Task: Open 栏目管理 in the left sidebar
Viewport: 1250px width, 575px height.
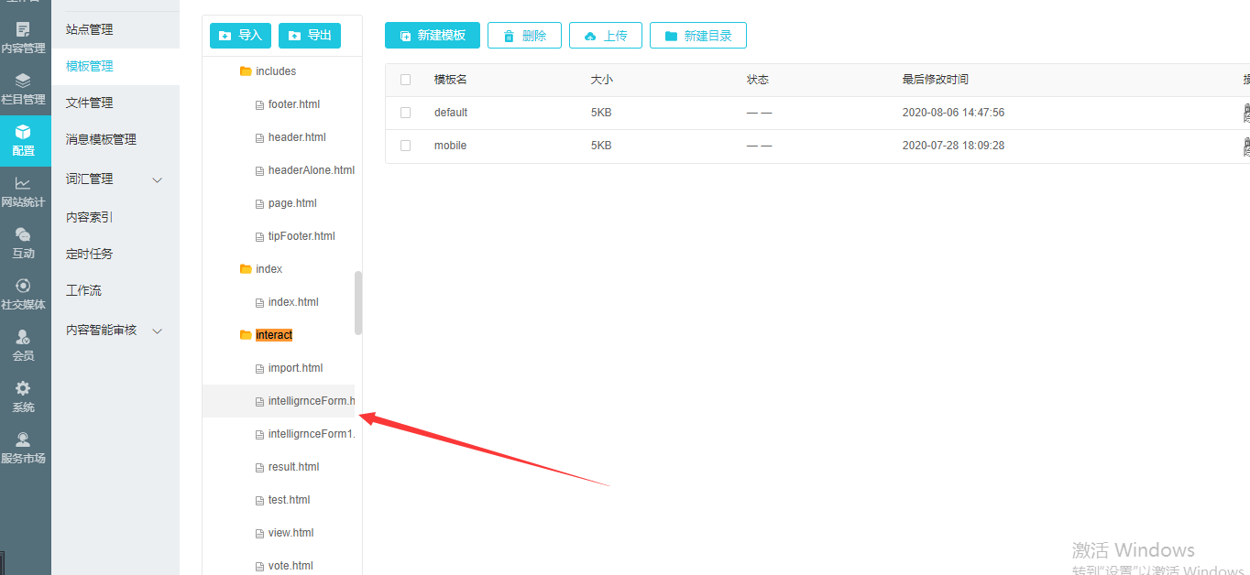Action: (x=23, y=89)
